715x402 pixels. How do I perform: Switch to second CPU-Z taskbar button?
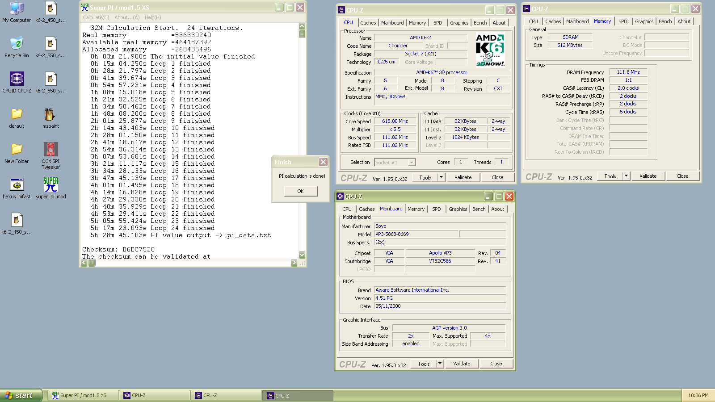coord(227,395)
